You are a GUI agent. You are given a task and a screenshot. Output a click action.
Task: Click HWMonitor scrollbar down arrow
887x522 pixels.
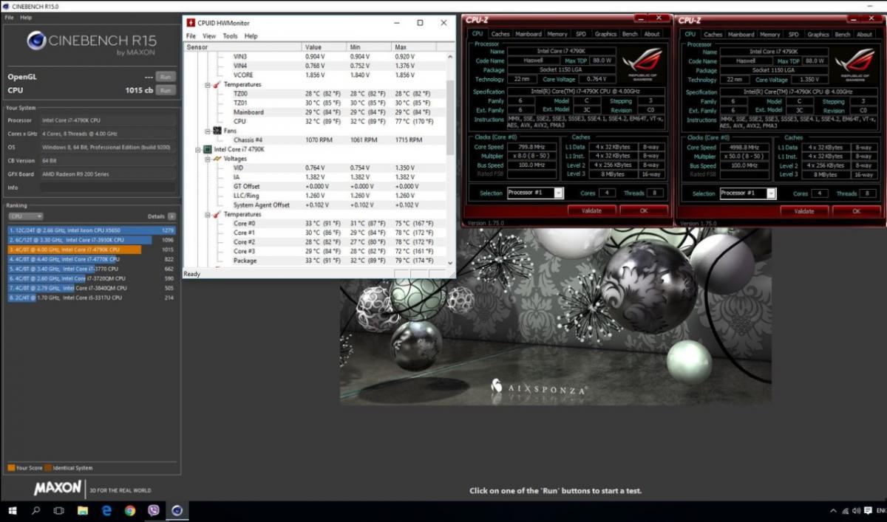(x=451, y=261)
